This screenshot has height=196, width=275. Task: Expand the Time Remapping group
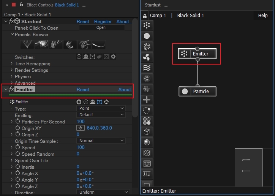pos(11,63)
